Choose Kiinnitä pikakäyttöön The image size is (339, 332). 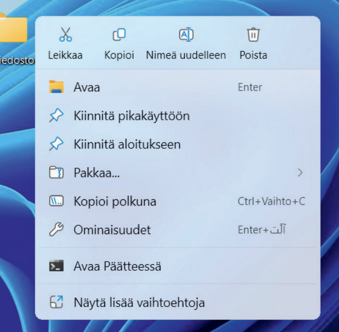click(x=178, y=116)
